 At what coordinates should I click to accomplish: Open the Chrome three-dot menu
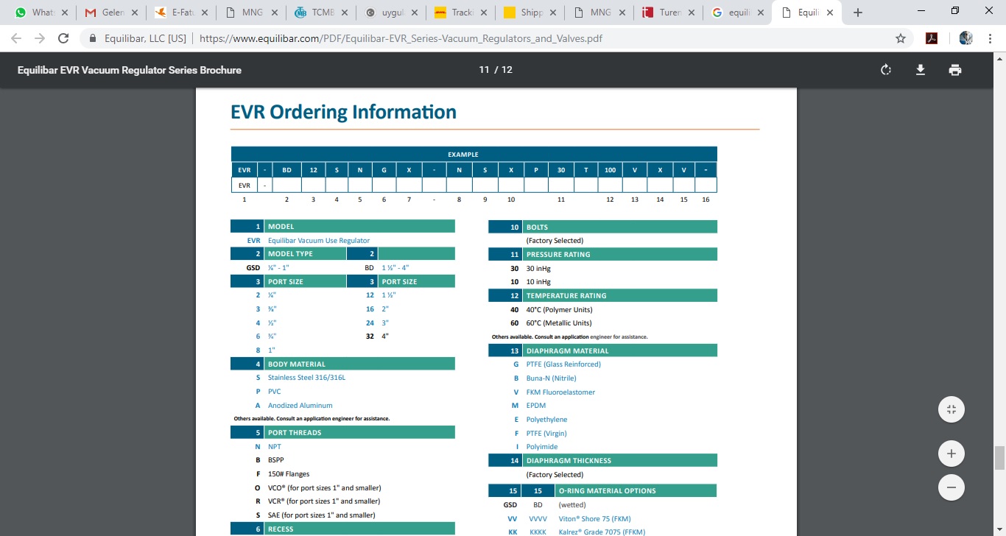coord(990,38)
